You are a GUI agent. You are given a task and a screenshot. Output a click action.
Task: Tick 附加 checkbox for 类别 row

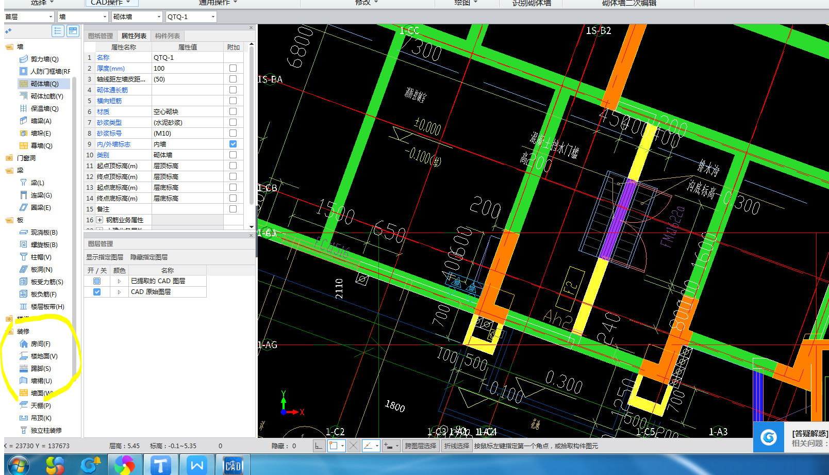[233, 155]
